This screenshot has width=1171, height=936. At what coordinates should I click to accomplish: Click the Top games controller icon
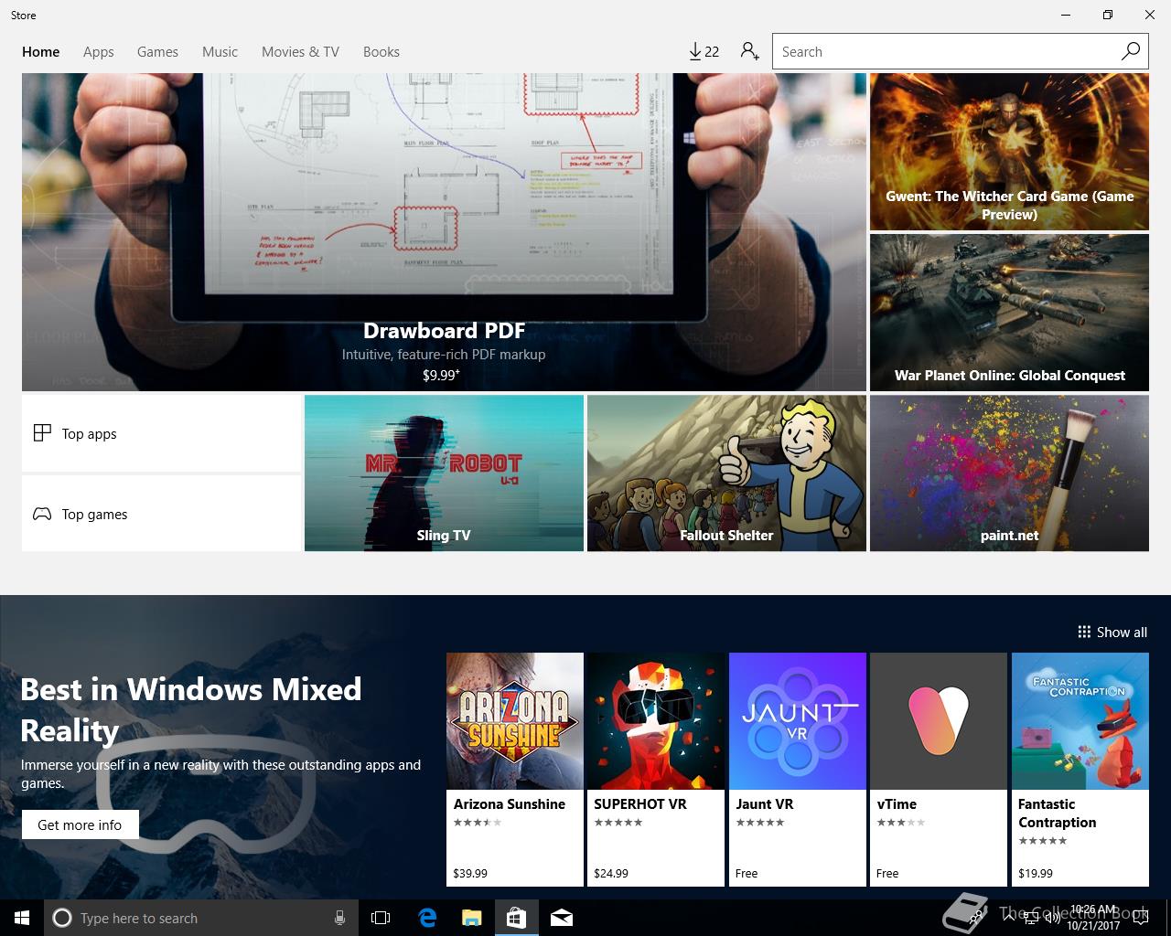click(42, 514)
